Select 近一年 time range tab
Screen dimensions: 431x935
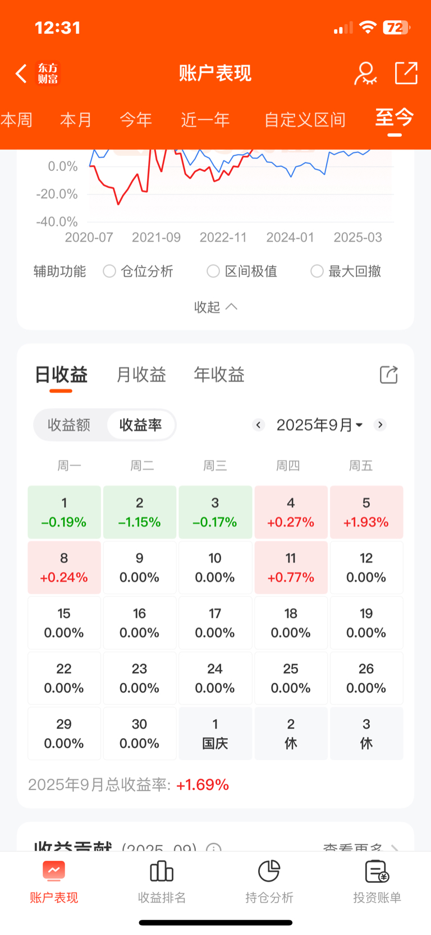tap(205, 120)
